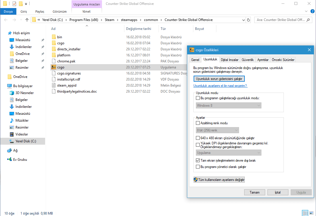Uncheck Tam ekran iyileştirmelerini devre dışı bırak
The width and height of the screenshot is (316, 216).
point(198,160)
